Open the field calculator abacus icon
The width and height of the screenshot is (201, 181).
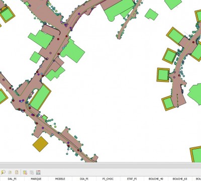click(38, 172)
